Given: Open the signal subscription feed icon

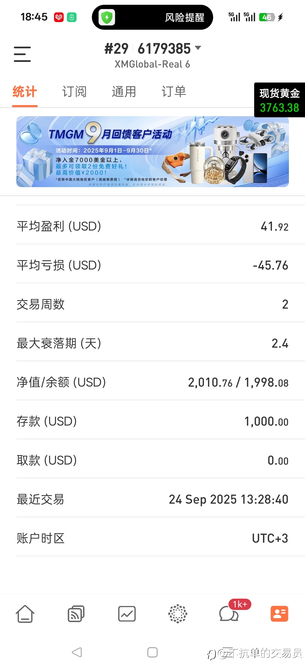Looking at the screenshot, I should tap(76, 614).
